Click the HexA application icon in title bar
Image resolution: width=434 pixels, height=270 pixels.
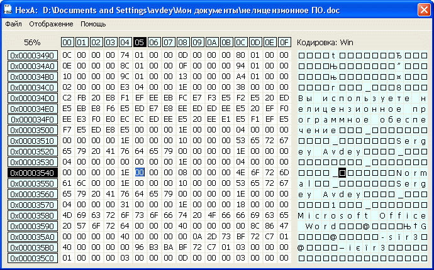pyautogui.click(x=8, y=8)
